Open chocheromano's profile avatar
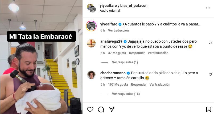 tap(91, 75)
